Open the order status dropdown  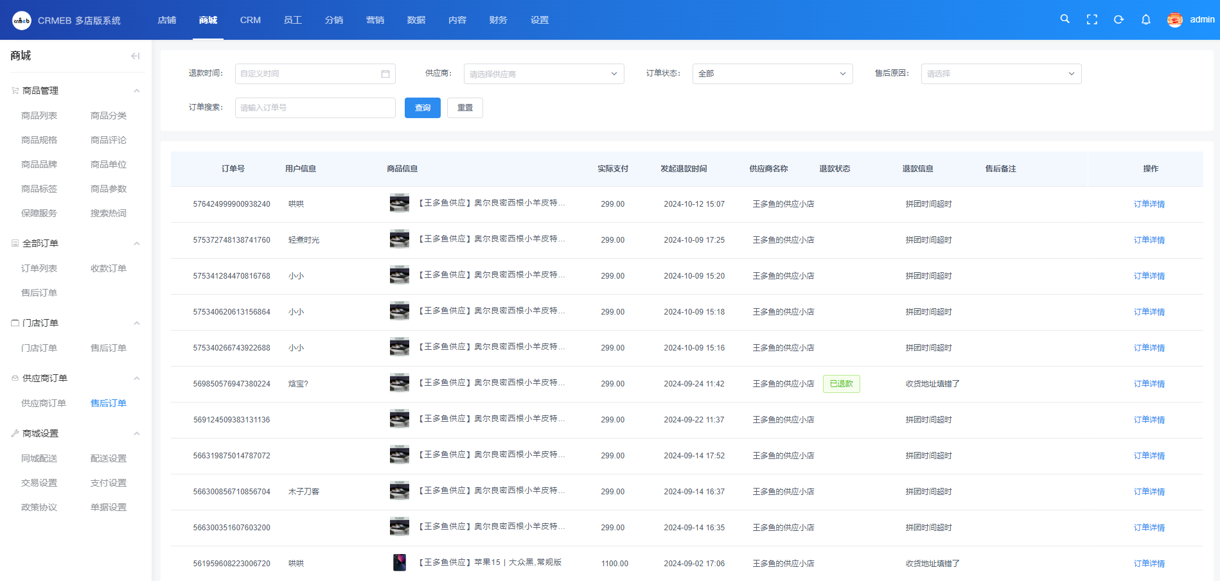pyautogui.click(x=772, y=74)
